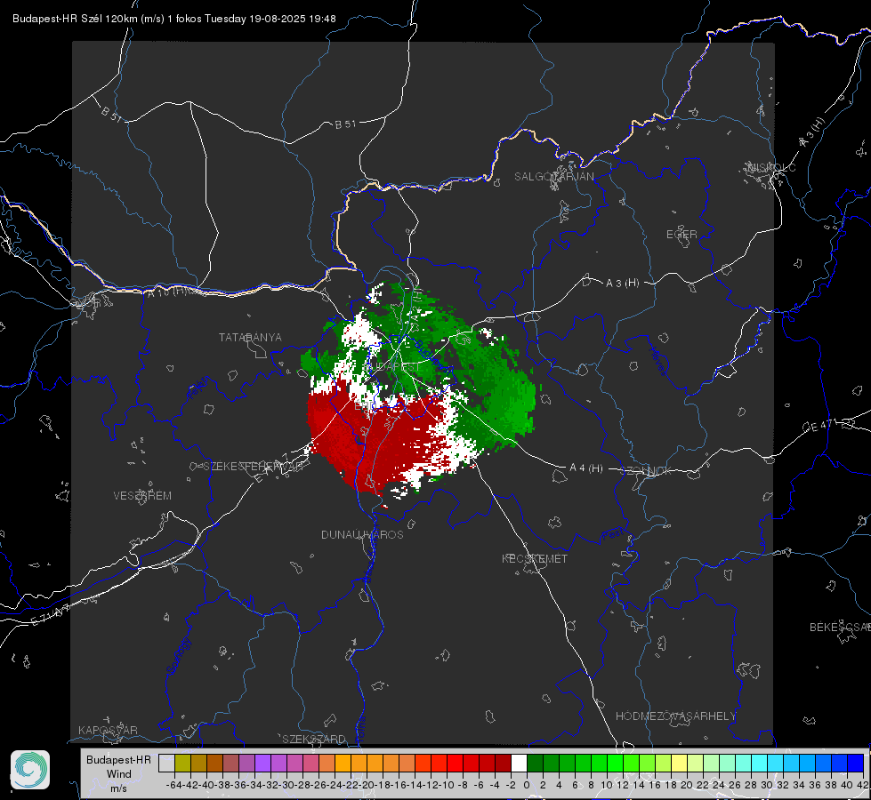Screen dimensions: 871x800
Task: Click the MISKOLC city label
Action: 771,167
